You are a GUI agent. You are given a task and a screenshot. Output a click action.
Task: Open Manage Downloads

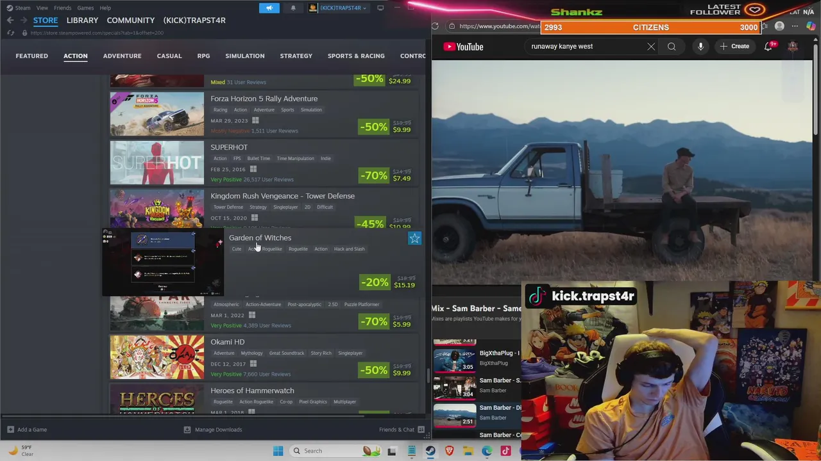[213, 430]
